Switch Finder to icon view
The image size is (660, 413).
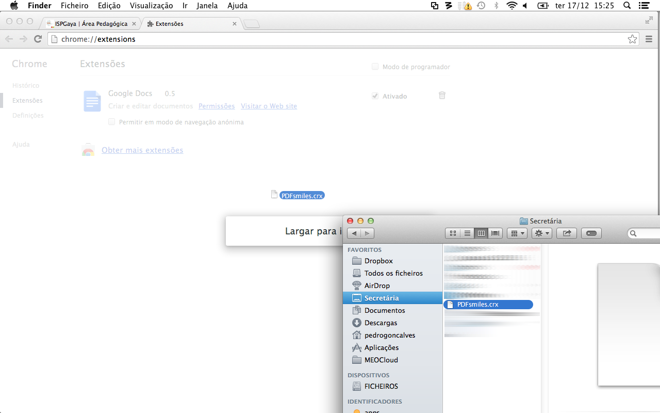(453, 233)
